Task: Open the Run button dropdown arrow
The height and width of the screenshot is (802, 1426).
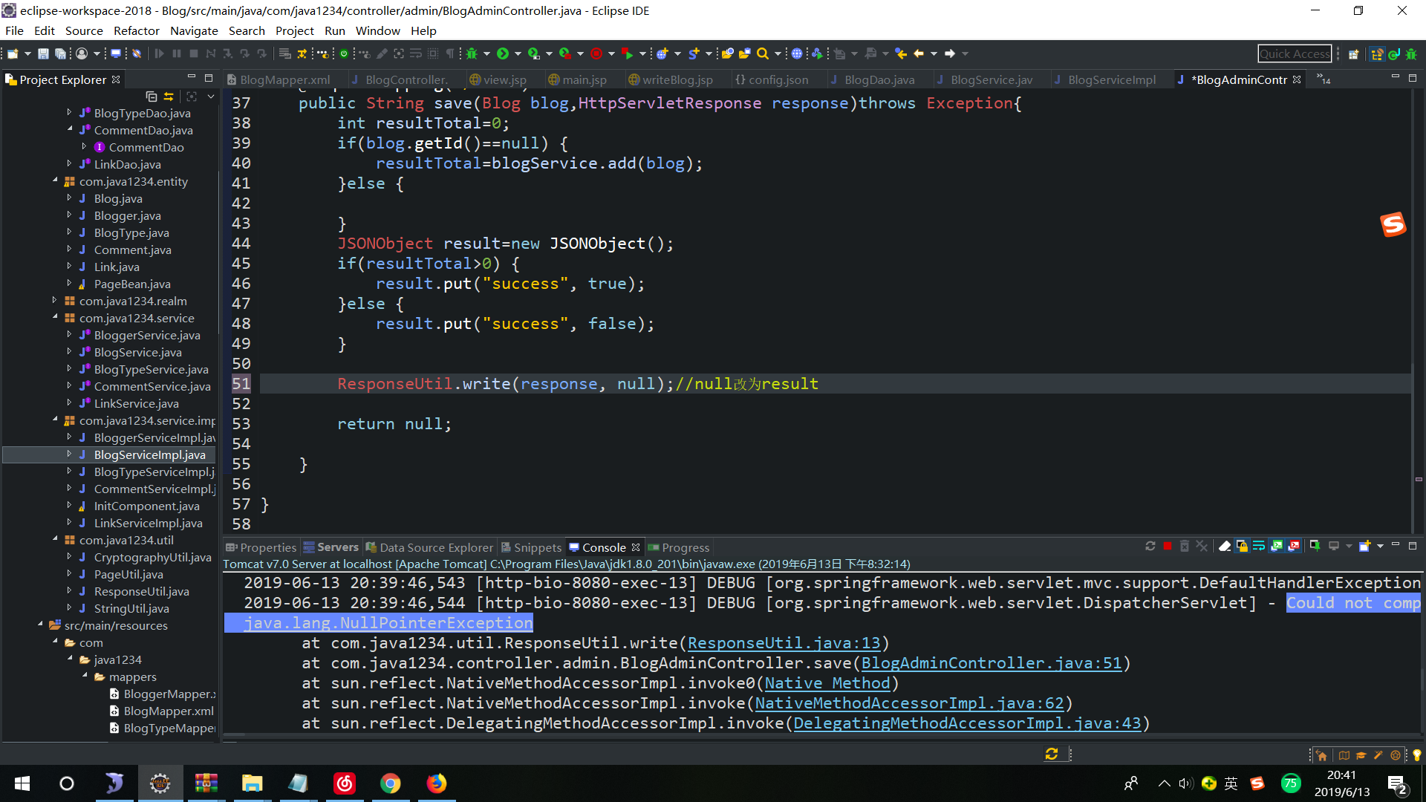Action: (x=518, y=53)
